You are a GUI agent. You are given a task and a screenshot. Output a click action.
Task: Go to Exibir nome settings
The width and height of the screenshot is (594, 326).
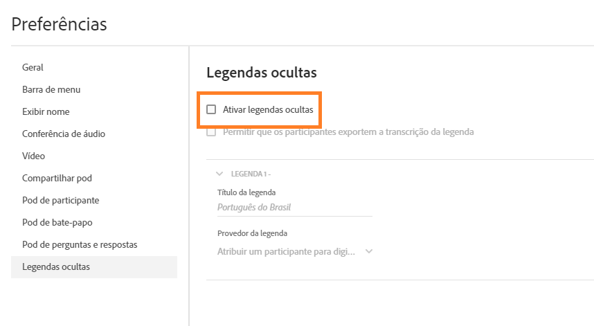click(x=46, y=112)
